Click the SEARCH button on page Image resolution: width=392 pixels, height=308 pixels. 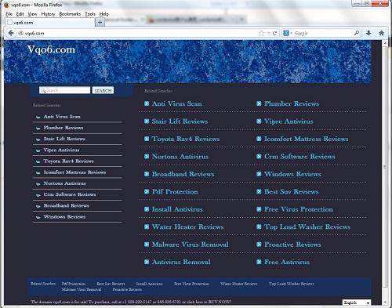click(103, 90)
